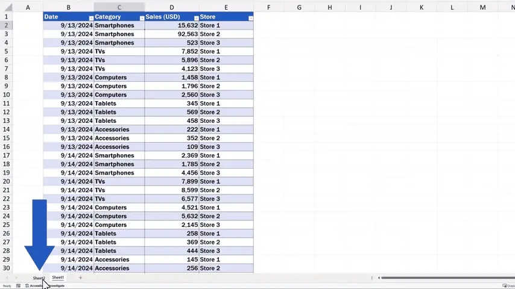
Task: Click the Select All corner triangle
Action: point(7,7)
